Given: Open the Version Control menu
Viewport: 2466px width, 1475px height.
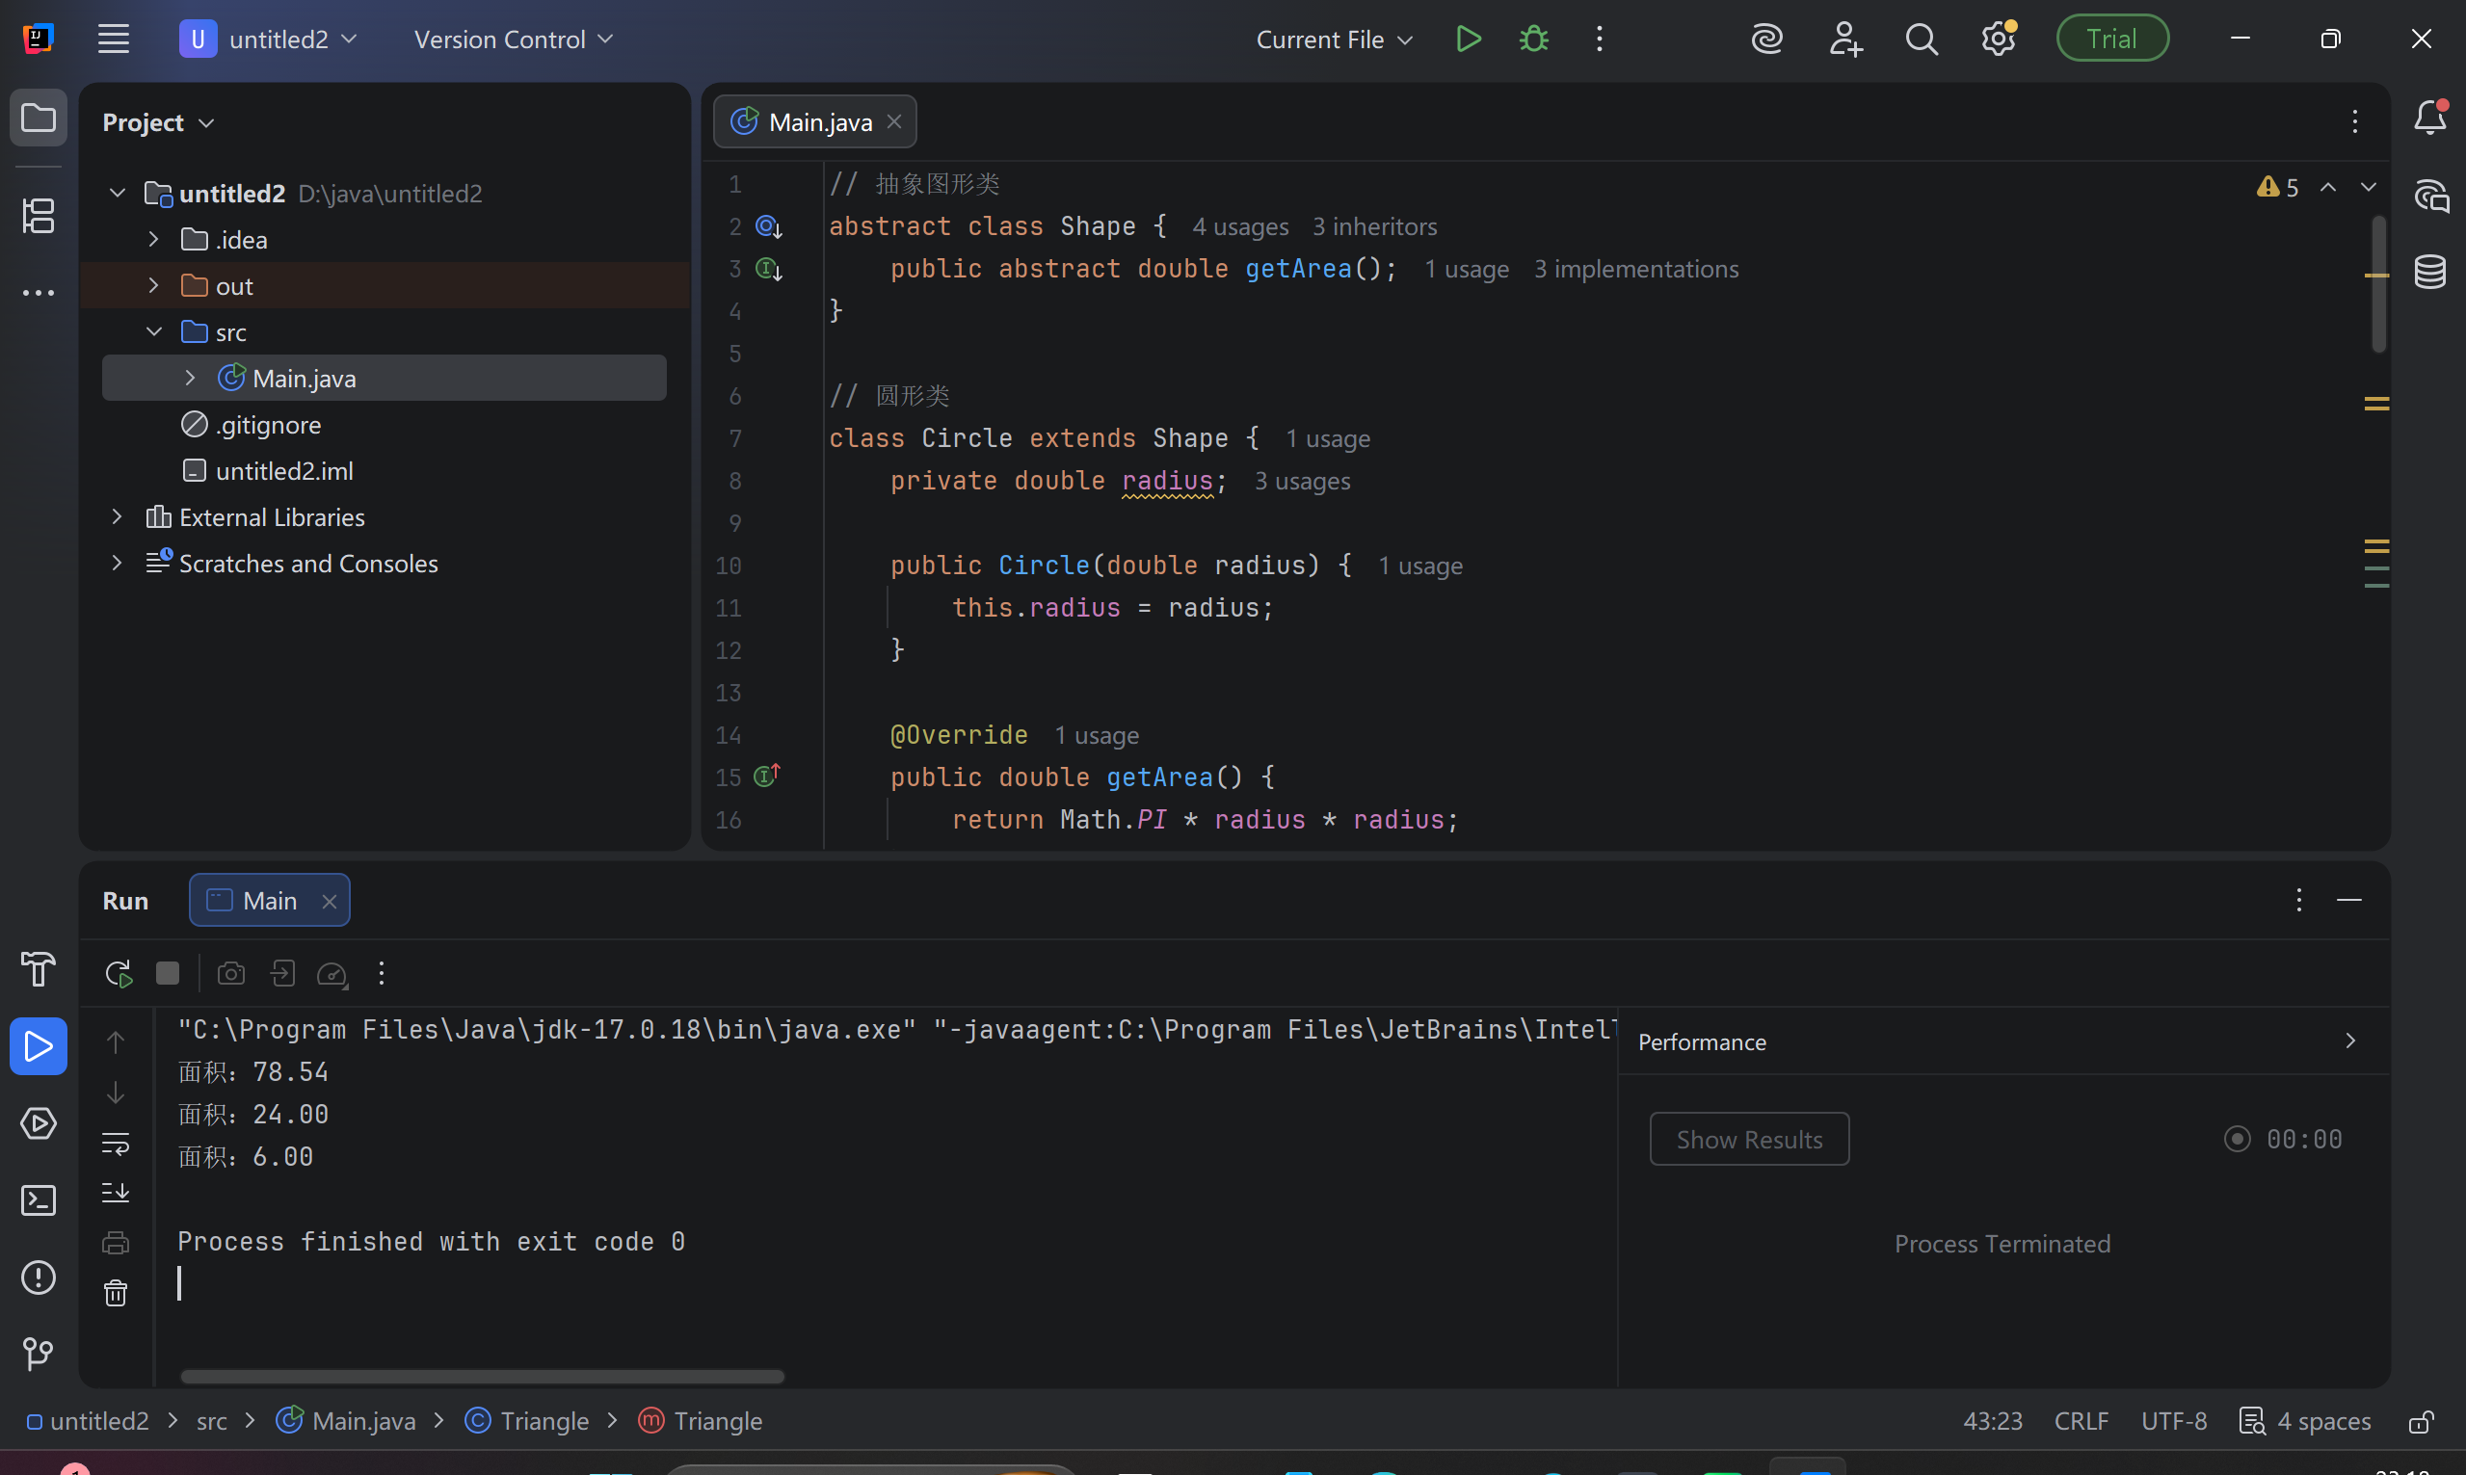Looking at the screenshot, I should pos(513,40).
